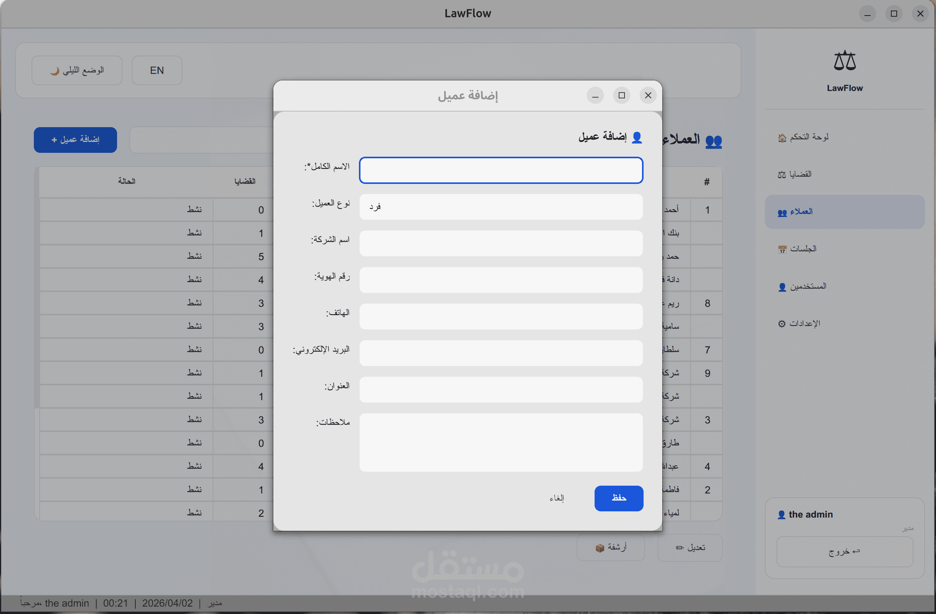Toggle night mode with moon button

coord(77,70)
